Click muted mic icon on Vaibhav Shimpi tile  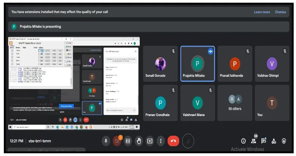pos(285,51)
